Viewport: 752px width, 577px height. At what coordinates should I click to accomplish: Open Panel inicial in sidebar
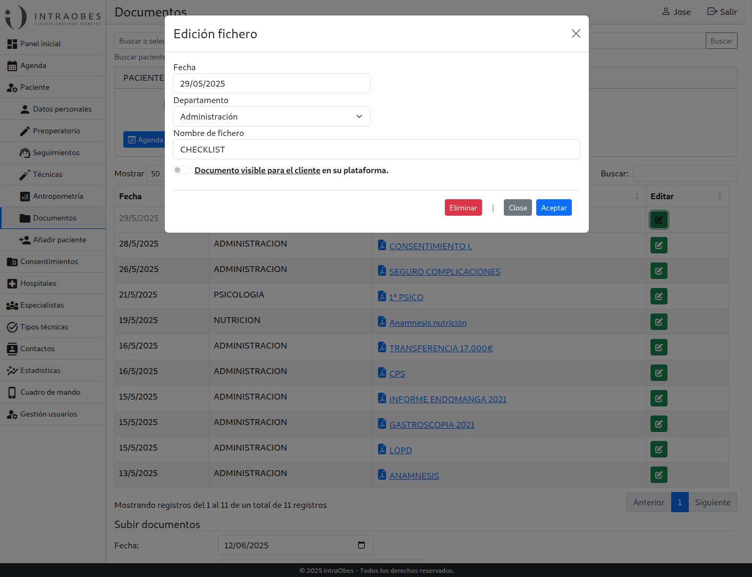coord(53,44)
